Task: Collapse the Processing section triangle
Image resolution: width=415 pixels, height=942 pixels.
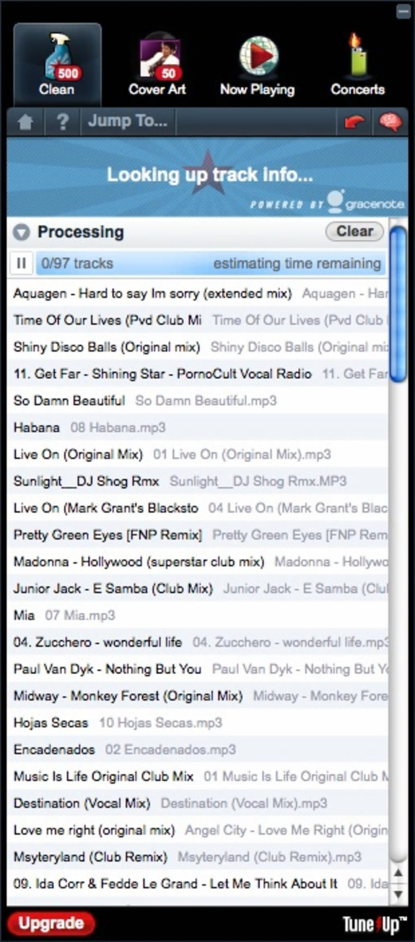Action: pos(22,232)
